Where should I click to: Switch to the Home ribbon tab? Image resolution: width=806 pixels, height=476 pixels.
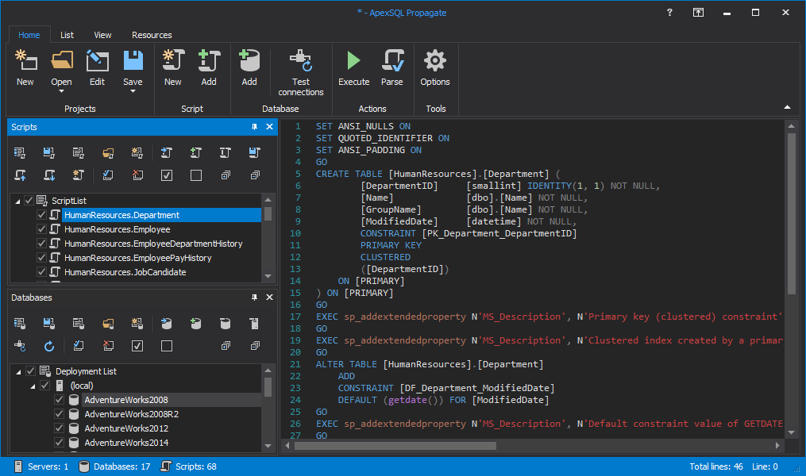click(x=29, y=35)
